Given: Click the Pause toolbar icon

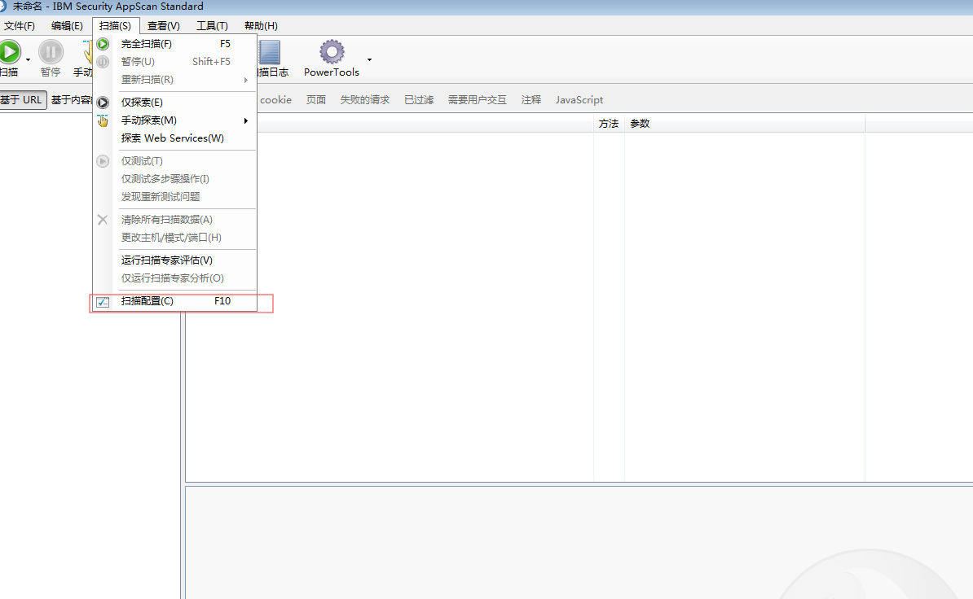Looking at the screenshot, I should click(51, 51).
